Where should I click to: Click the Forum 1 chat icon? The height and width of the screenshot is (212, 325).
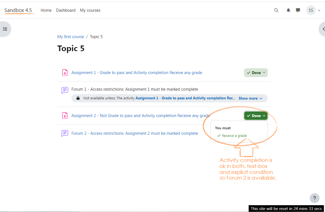65,90
